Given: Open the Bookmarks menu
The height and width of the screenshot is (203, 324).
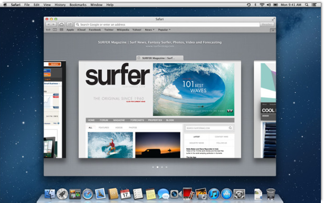Looking at the screenshot, I should pos(78,5).
